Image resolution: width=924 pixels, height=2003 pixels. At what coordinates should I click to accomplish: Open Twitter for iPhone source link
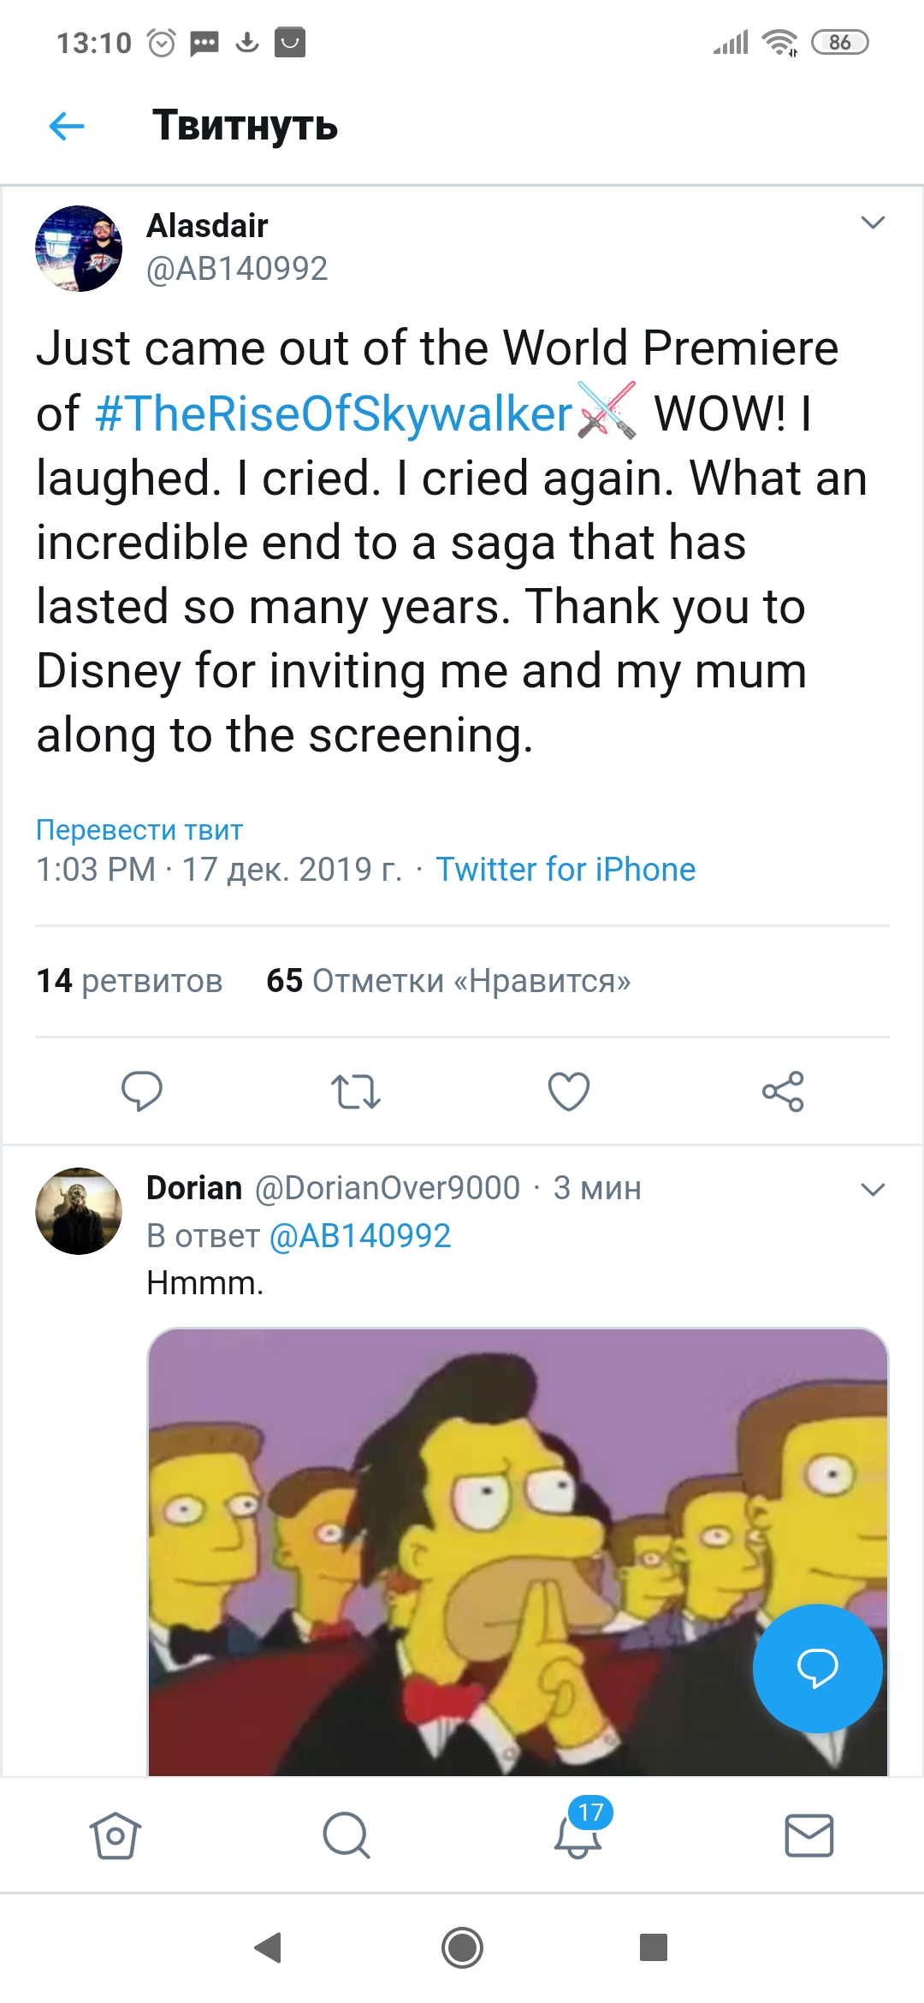pyautogui.click(x=566, y=870)
